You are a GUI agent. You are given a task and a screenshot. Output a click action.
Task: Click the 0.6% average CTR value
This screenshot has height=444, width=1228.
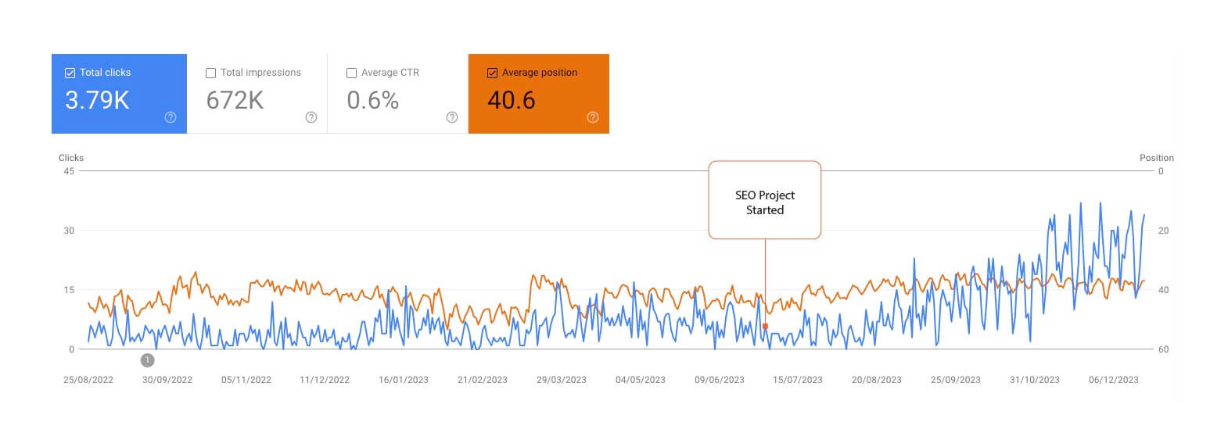373,100
